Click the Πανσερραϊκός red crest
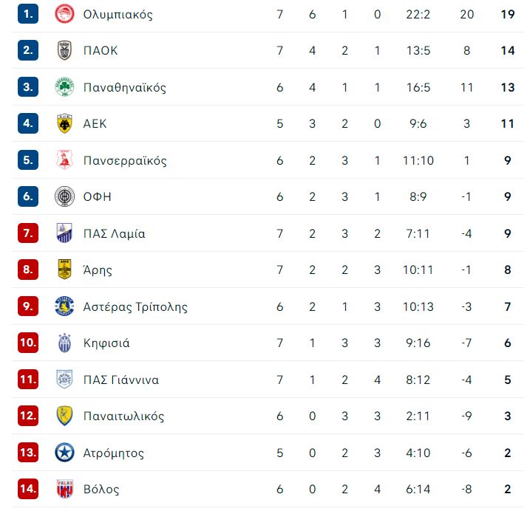This screenshot has width=524, height=511. pos(64,160)
